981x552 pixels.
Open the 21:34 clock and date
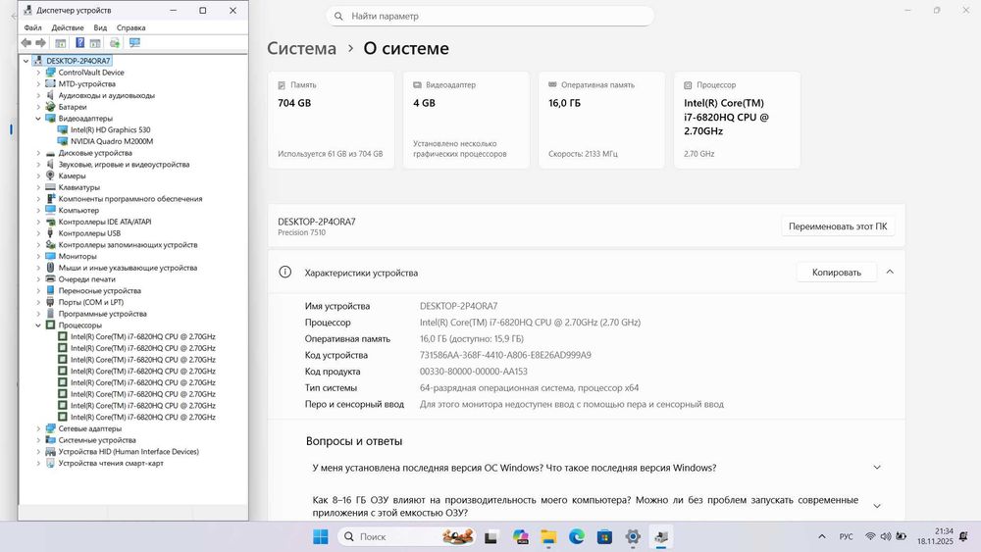pos(935,536)
